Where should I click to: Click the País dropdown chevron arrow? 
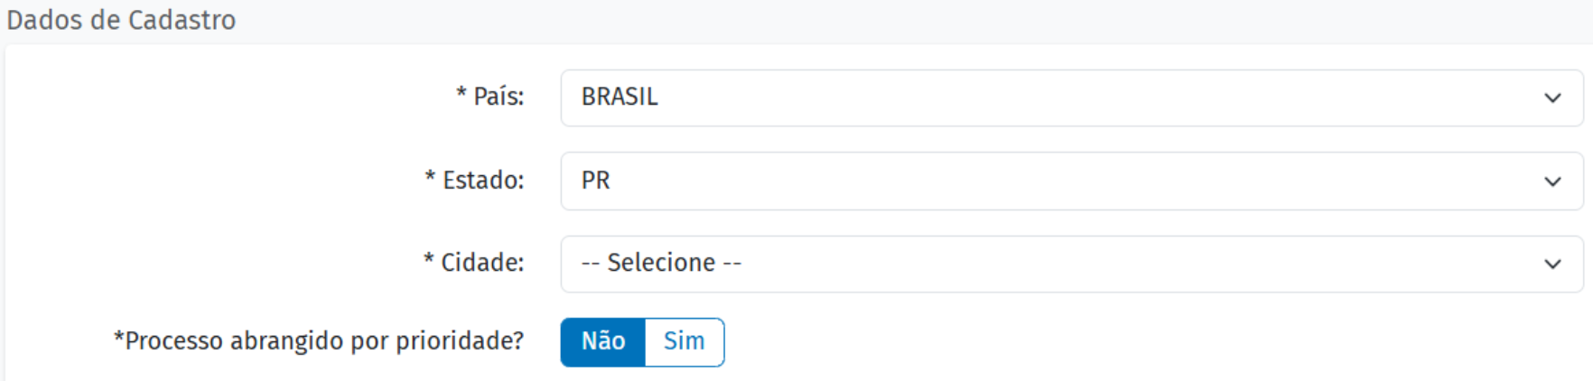point(1551,98)
